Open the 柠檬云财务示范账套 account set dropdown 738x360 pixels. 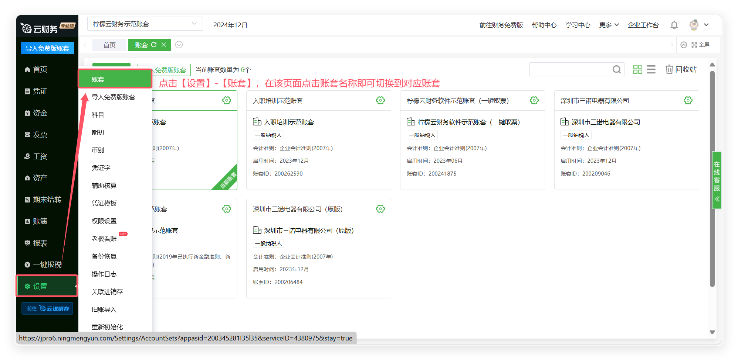point(145,24)
